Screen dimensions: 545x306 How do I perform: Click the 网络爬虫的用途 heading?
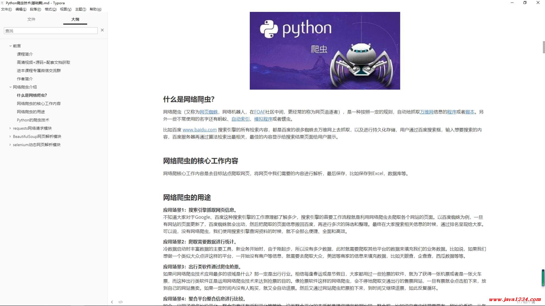[x=187, y=197]
